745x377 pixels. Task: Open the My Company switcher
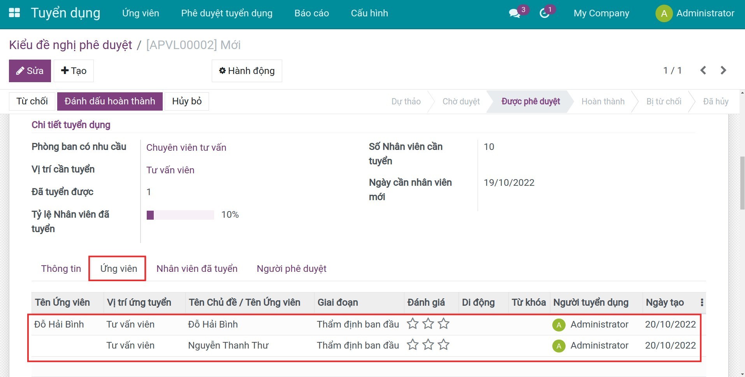[601, 13]
